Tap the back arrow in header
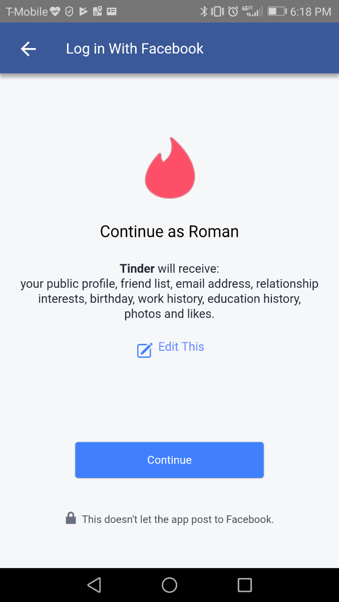This screenshot has width=339, height=602. (x=28, y=49)
